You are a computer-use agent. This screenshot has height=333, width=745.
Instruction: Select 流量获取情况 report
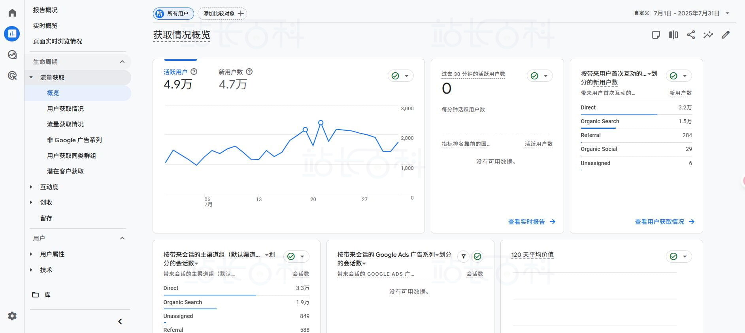tap(65, 124)
